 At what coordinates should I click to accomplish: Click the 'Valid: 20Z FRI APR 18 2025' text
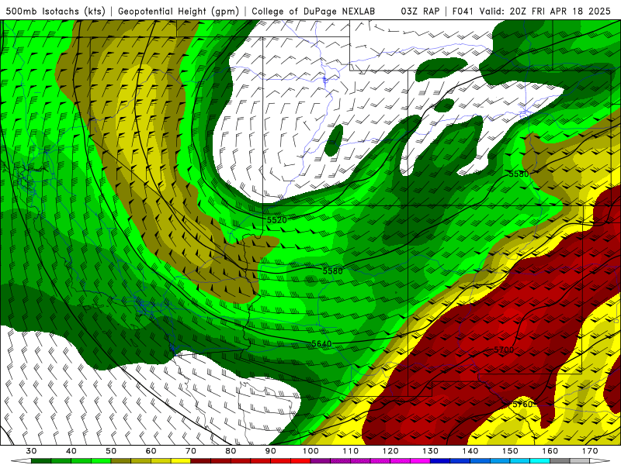pyautogui.click(x=545, y=11)
